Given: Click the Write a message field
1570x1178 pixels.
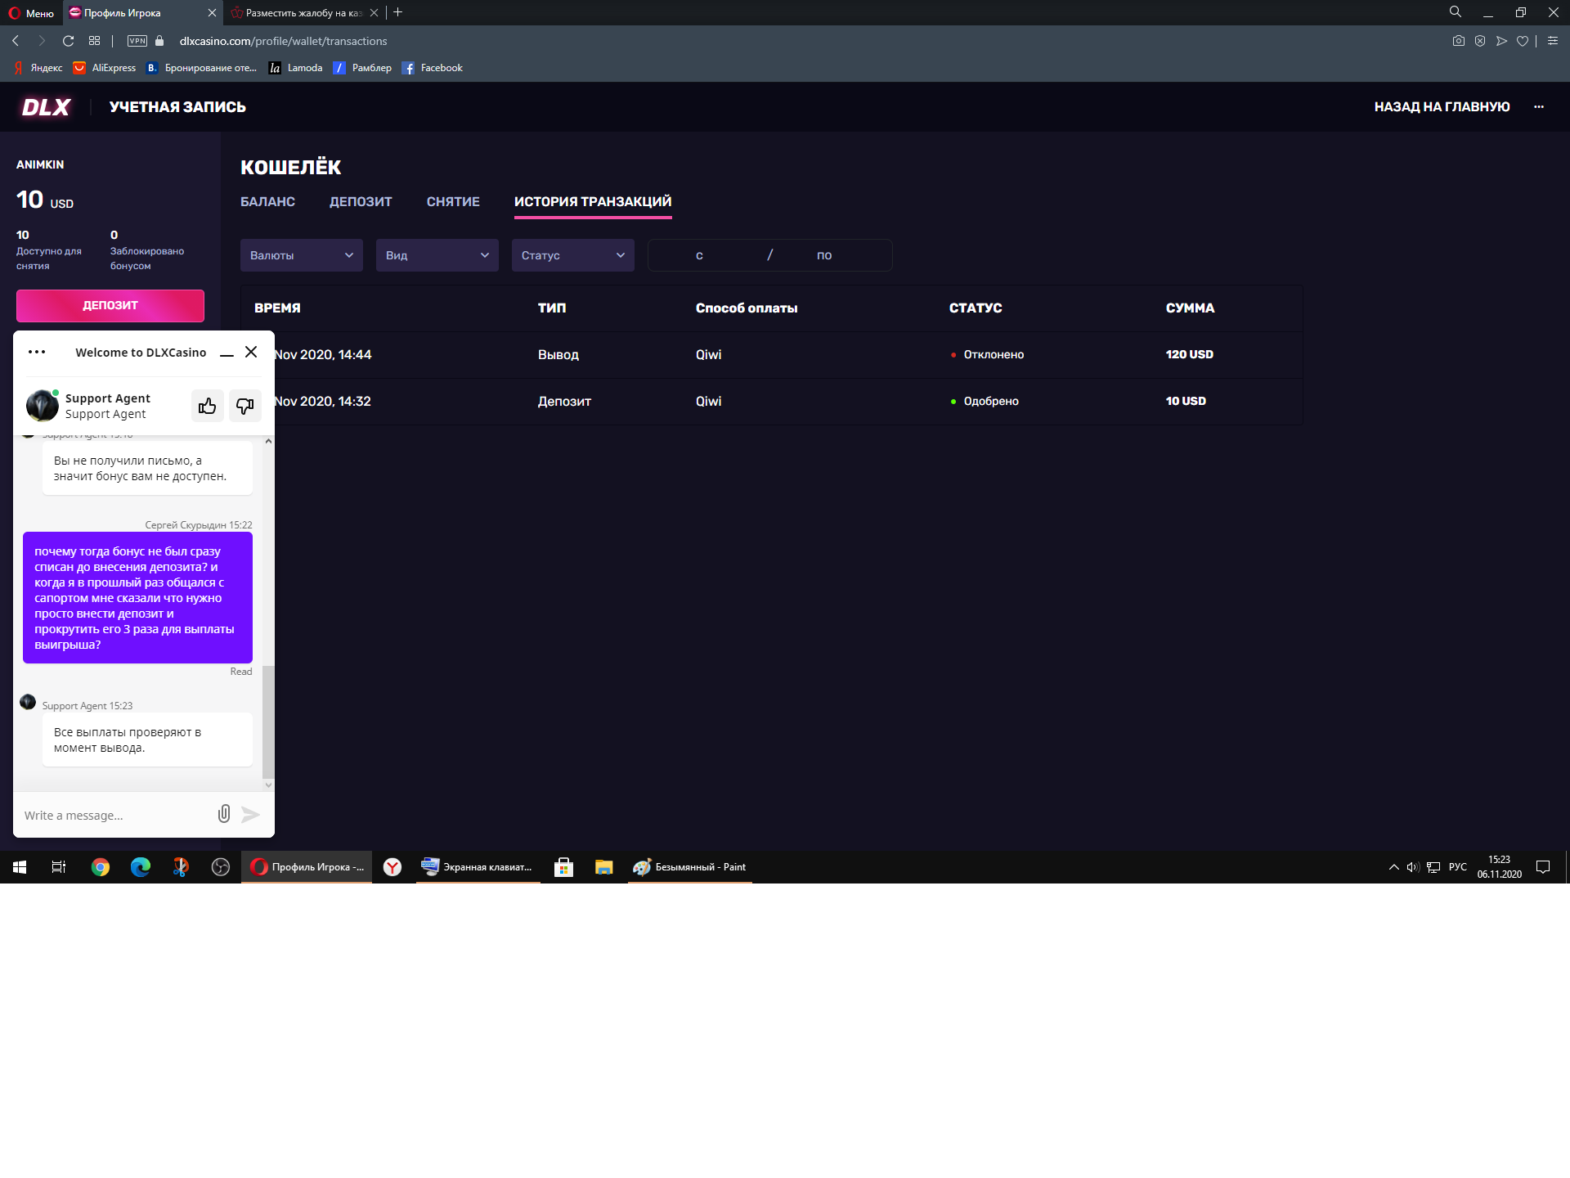Looking at the screenshot, I should click(114, 816).
